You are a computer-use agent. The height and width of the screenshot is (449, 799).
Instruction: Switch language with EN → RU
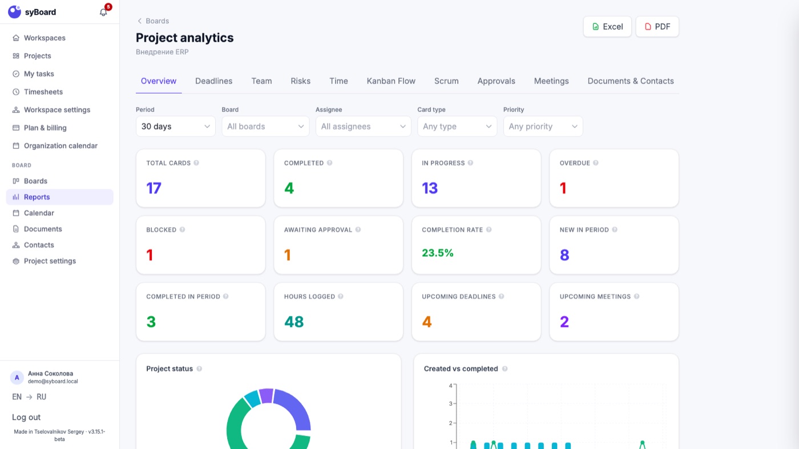tap(29, 397)
